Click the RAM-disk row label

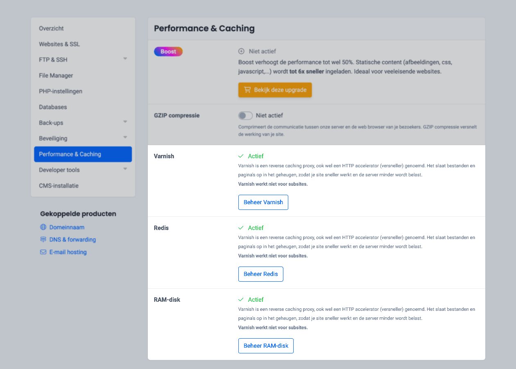click(167, 300)
